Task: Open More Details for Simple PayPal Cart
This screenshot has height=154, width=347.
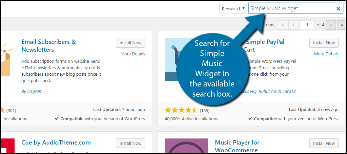Action: click(326, 54)
